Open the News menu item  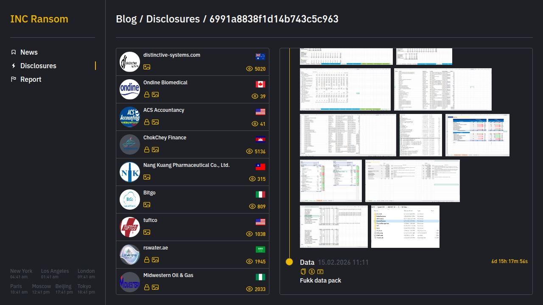(29, 52)
